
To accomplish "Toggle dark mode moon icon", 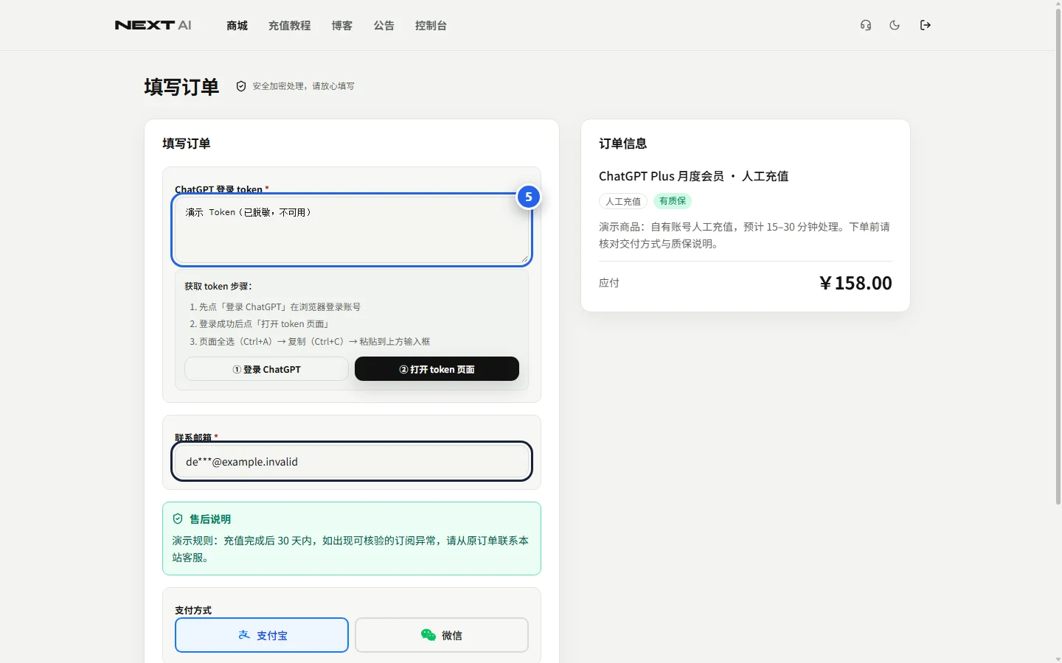I will 895,25.
